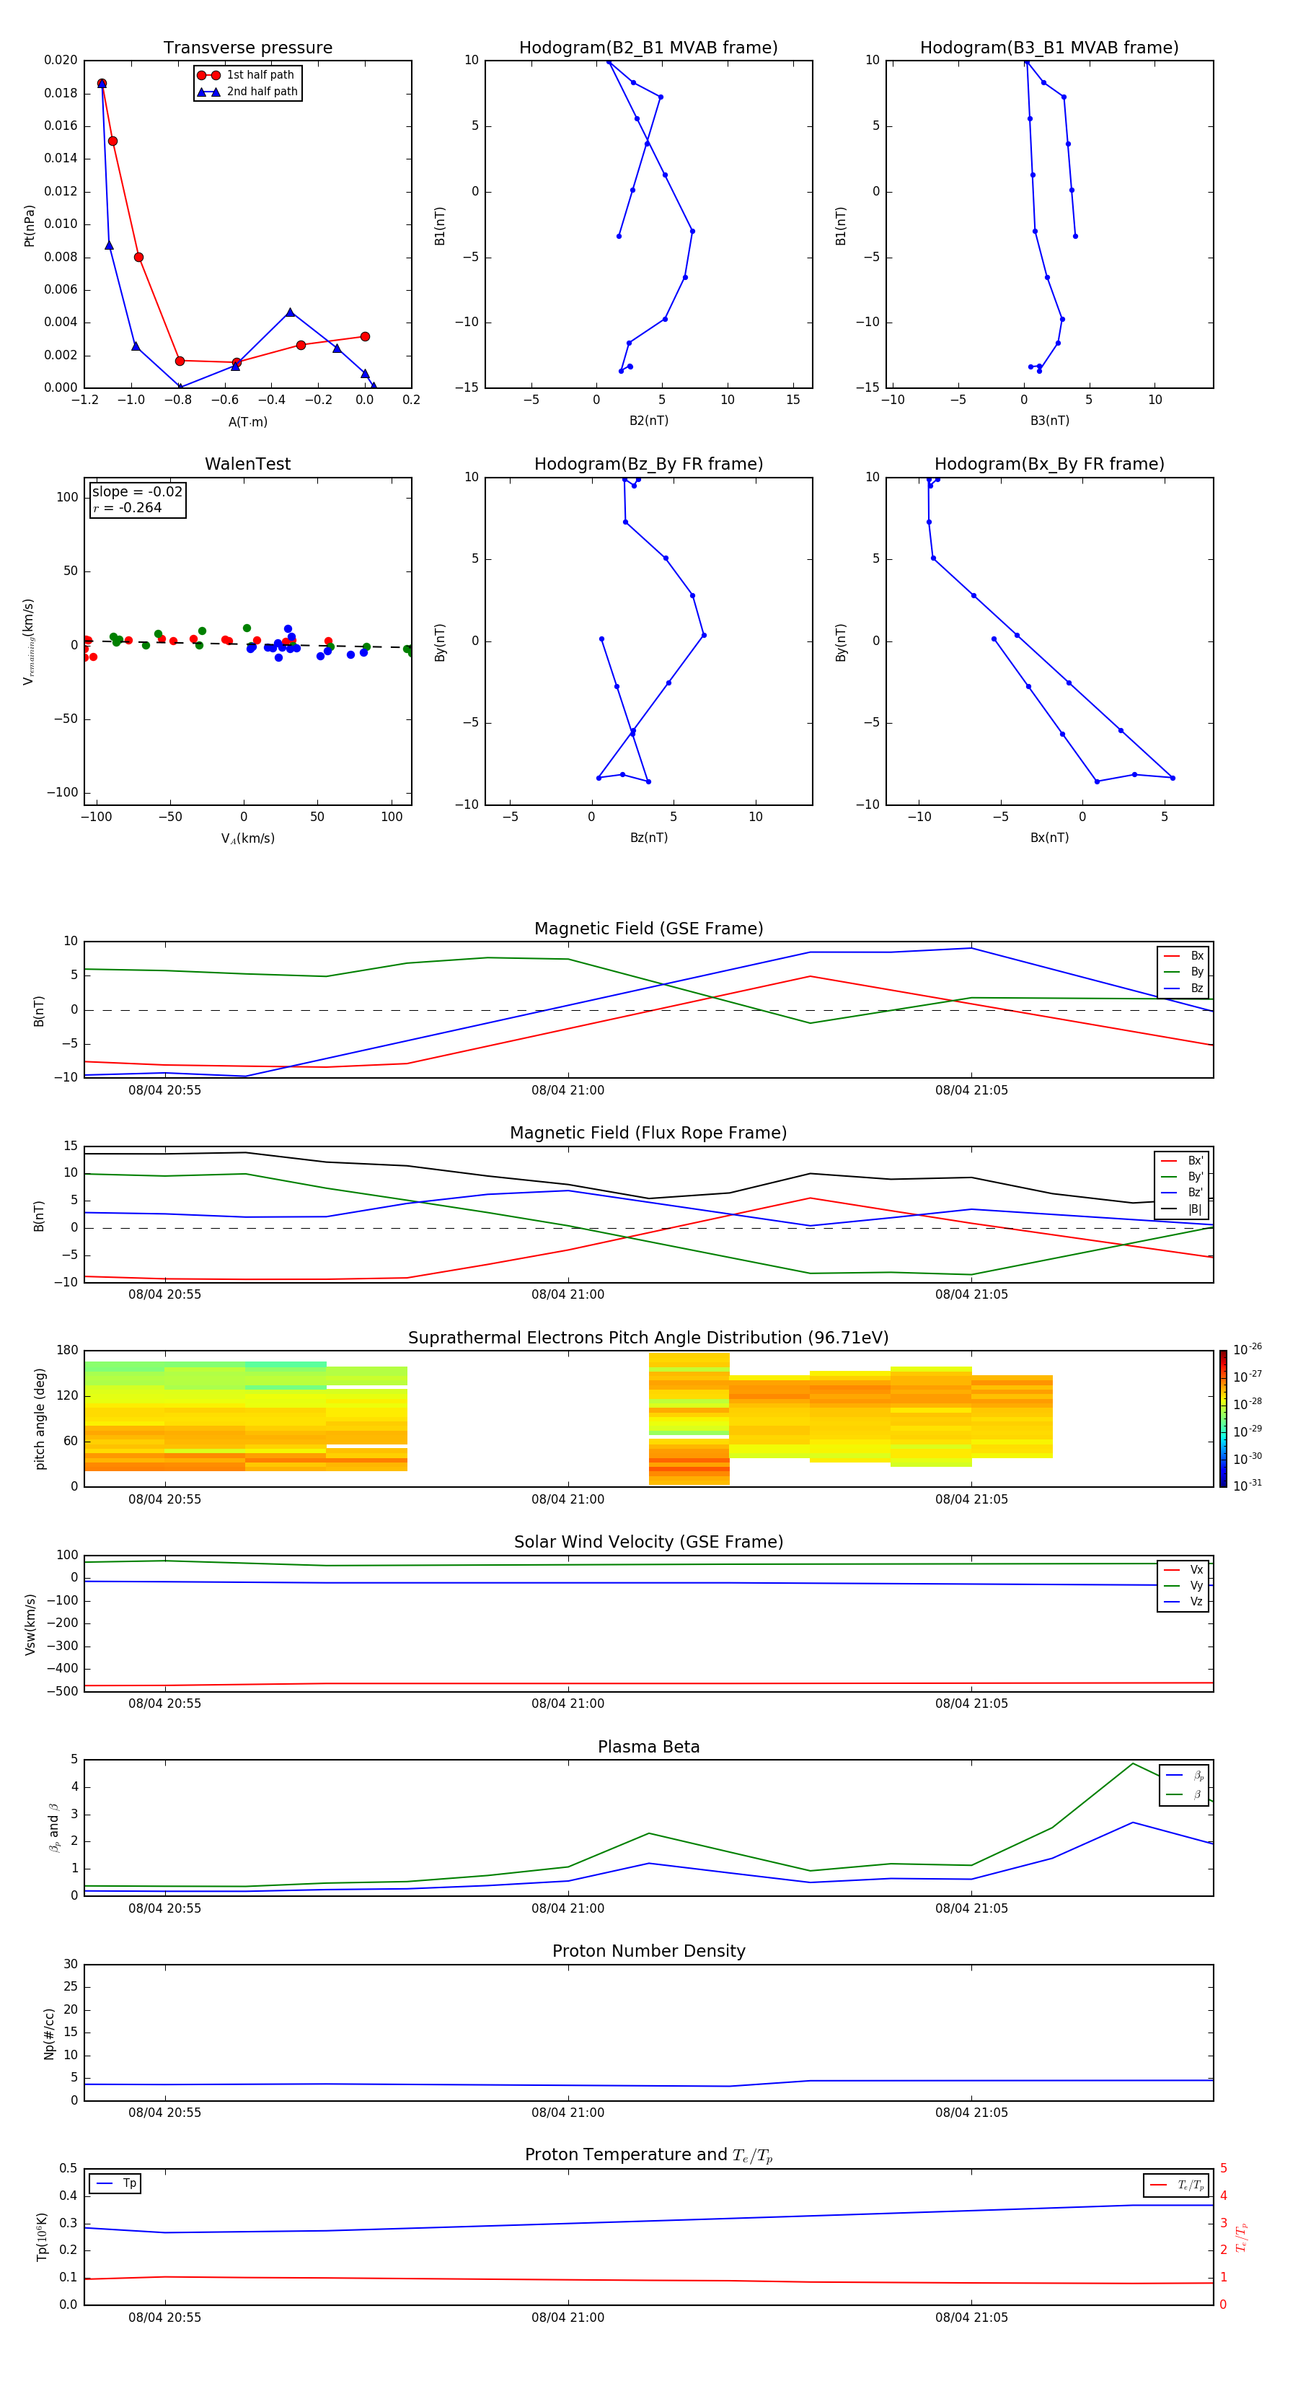
Task: Click the 'Magnetic Field (Flux Rope Frame)' title
Action: [648, 1132]
